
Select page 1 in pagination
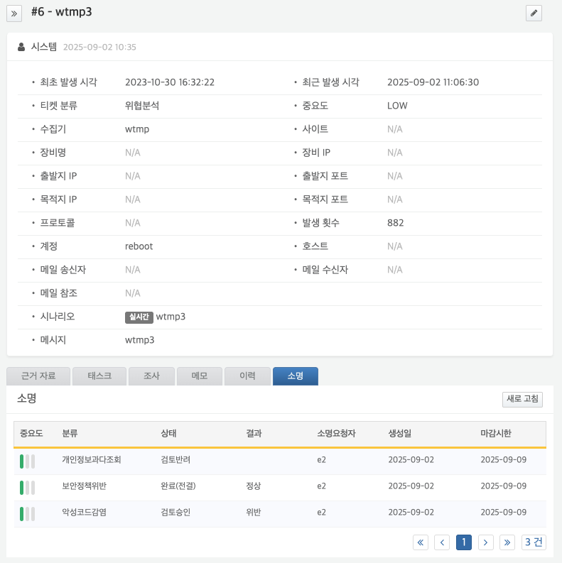tap(464, 542)
